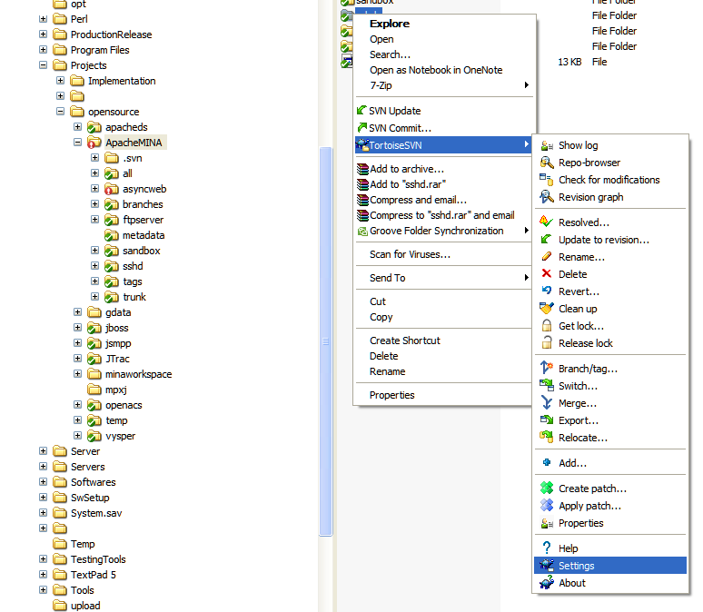Click the Show log icon
Image resolution: width=703 pixels, height=612 pixels.
(546, 145)
